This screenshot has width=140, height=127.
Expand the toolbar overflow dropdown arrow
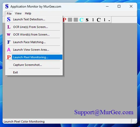[x=109, y=21]
